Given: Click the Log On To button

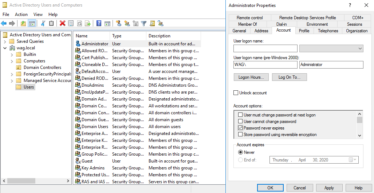Looking at the screenshot, I should [x=289, y=77].
